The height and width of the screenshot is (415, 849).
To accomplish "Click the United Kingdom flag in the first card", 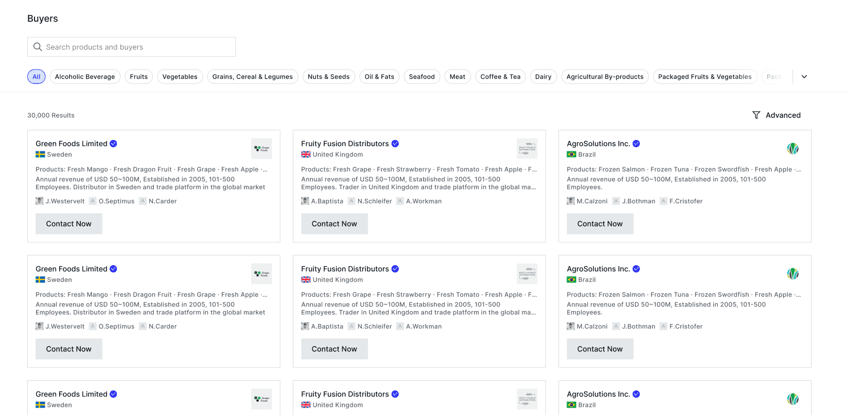I will [306, 154].
